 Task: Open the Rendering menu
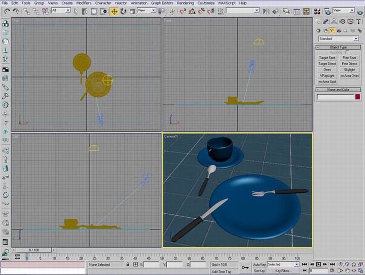tap(186, 3)
